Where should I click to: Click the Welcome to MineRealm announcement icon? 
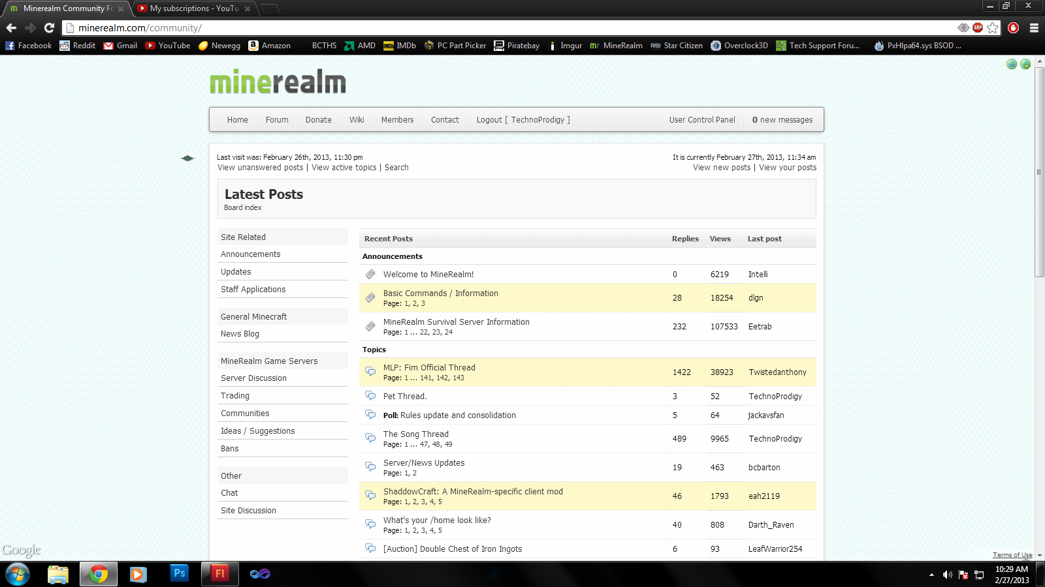coord(370,275)
